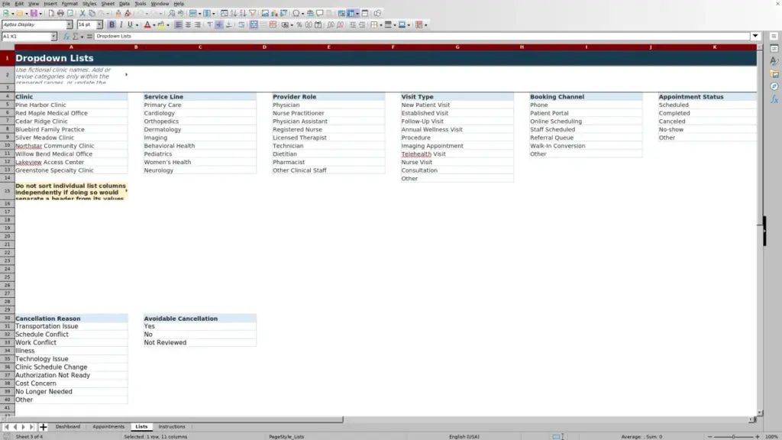Open the Format menu

point(69,4)
